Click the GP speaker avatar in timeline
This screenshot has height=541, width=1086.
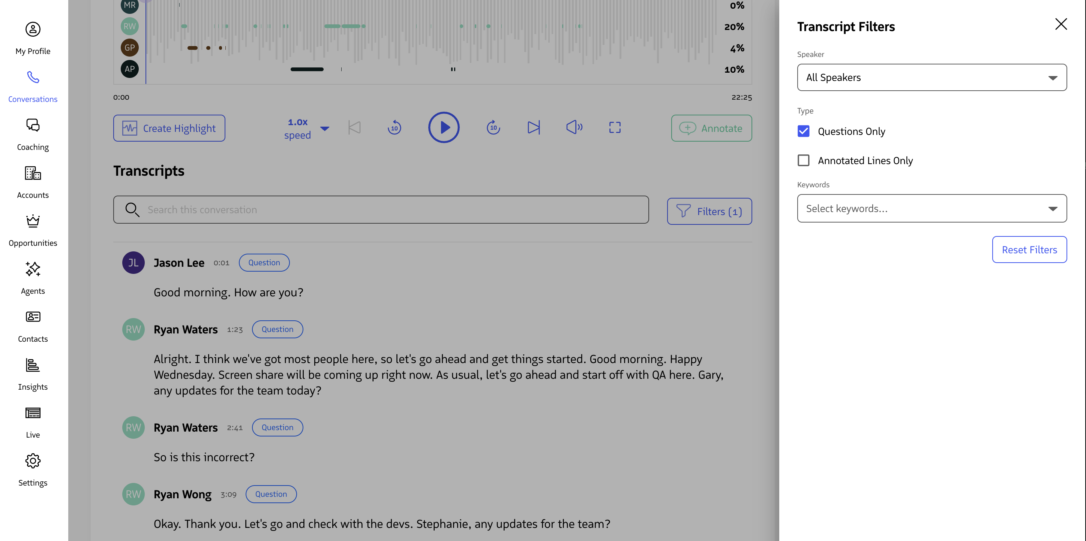pos(130,48)
